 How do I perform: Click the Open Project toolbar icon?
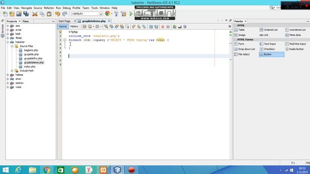coord(19,14)
